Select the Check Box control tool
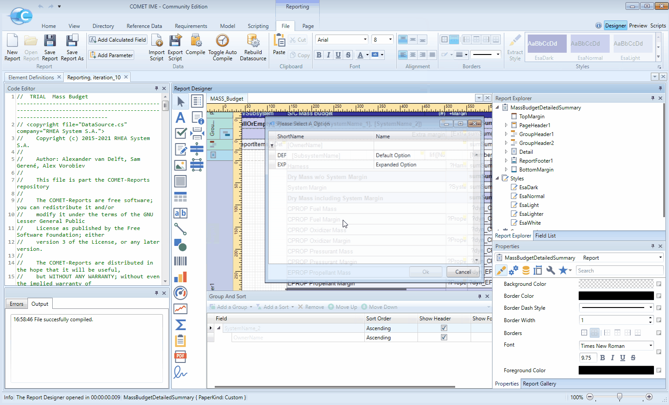 coord(181,133)
